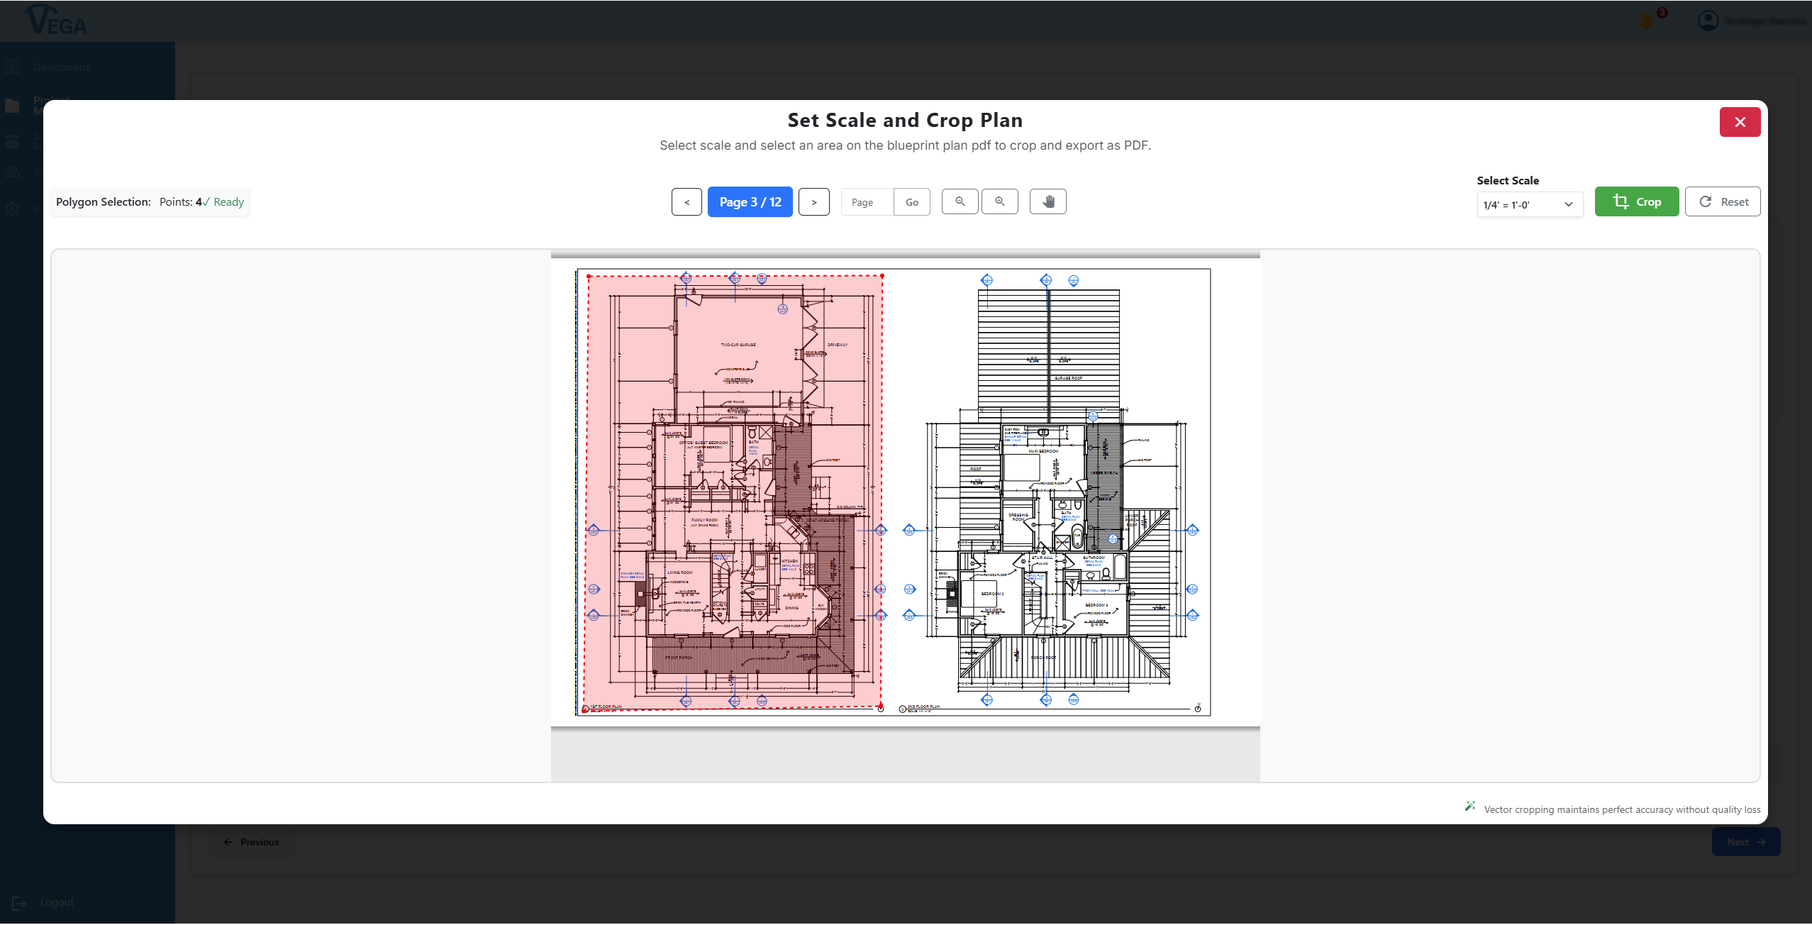1812x925 pixels.
Task: Click the Page 3 / 12 indicator
Action: pos(750,202)
